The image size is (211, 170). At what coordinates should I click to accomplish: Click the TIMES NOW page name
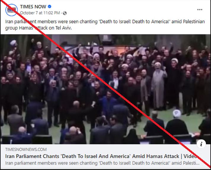pyautogui.click(x=33, y=7)
